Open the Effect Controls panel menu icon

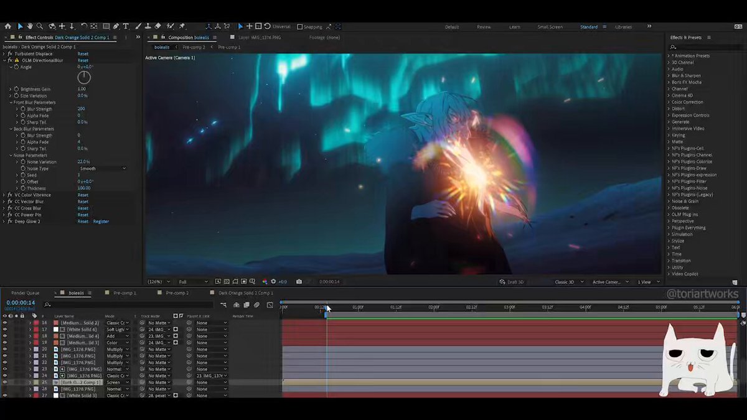(115, 37)
